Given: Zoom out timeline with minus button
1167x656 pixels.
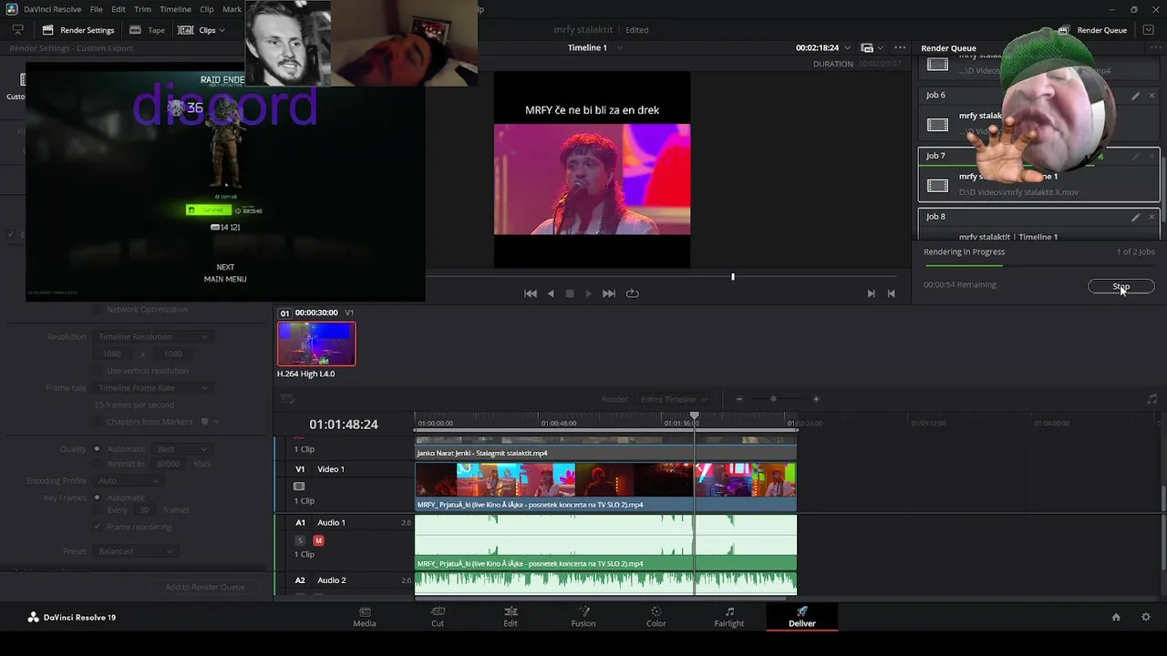Looking at the screenshot, I should click(x=739, y=399).
